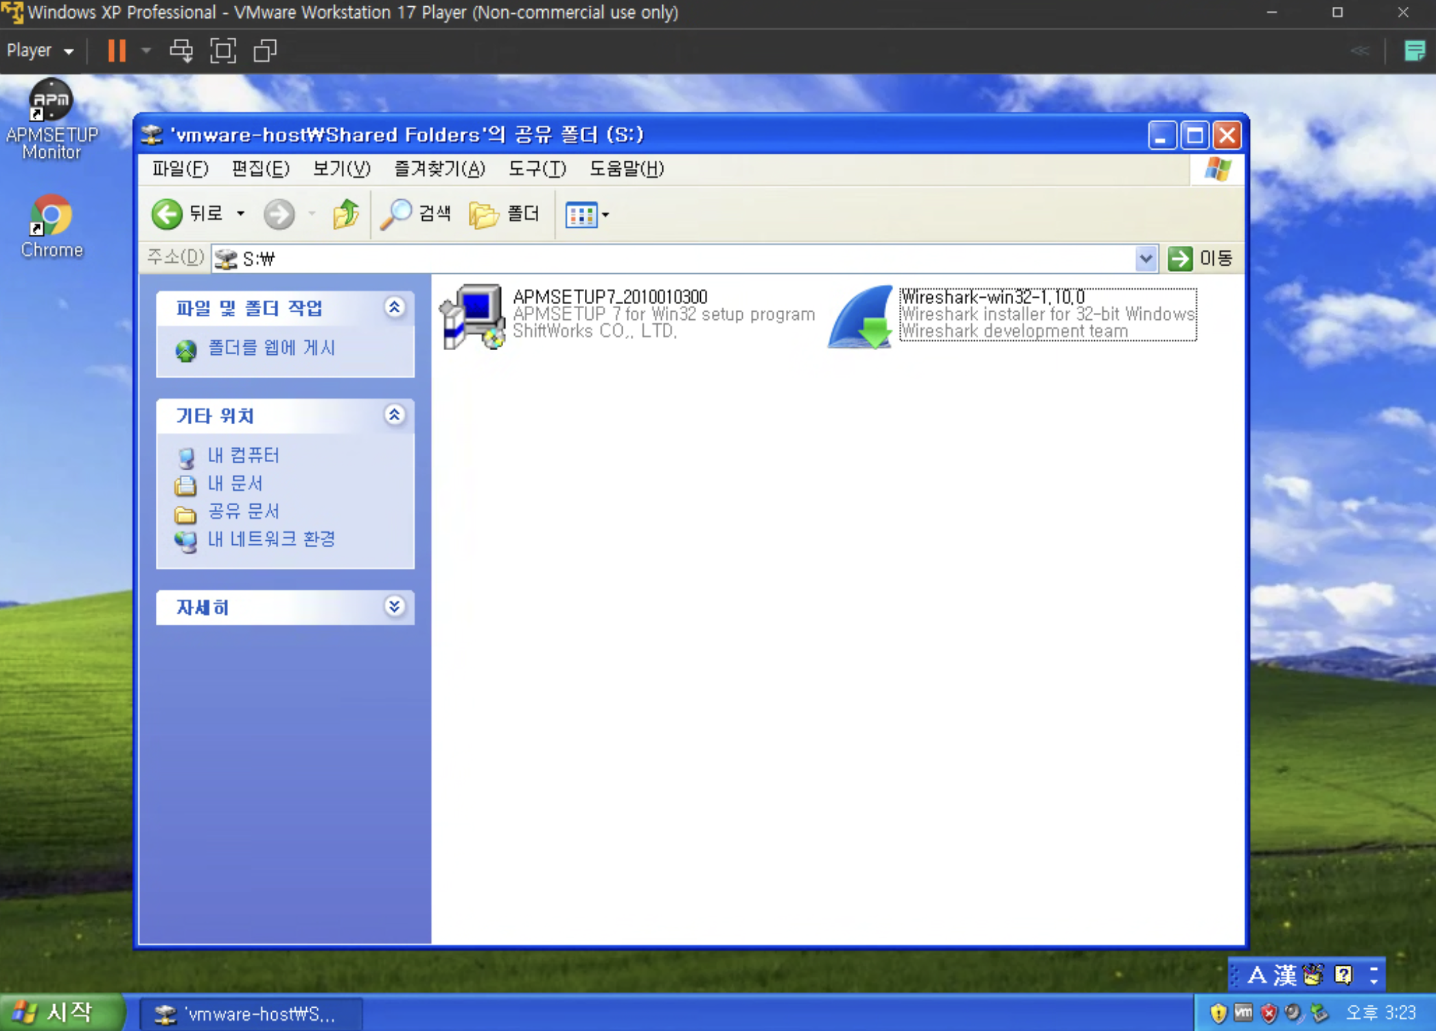Enter VMware full screen mode icon
This screenshot has width=1436, height=1031.
tap(223, 51)
